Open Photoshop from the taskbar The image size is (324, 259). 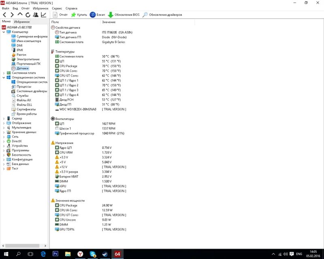tap(55, 254)
